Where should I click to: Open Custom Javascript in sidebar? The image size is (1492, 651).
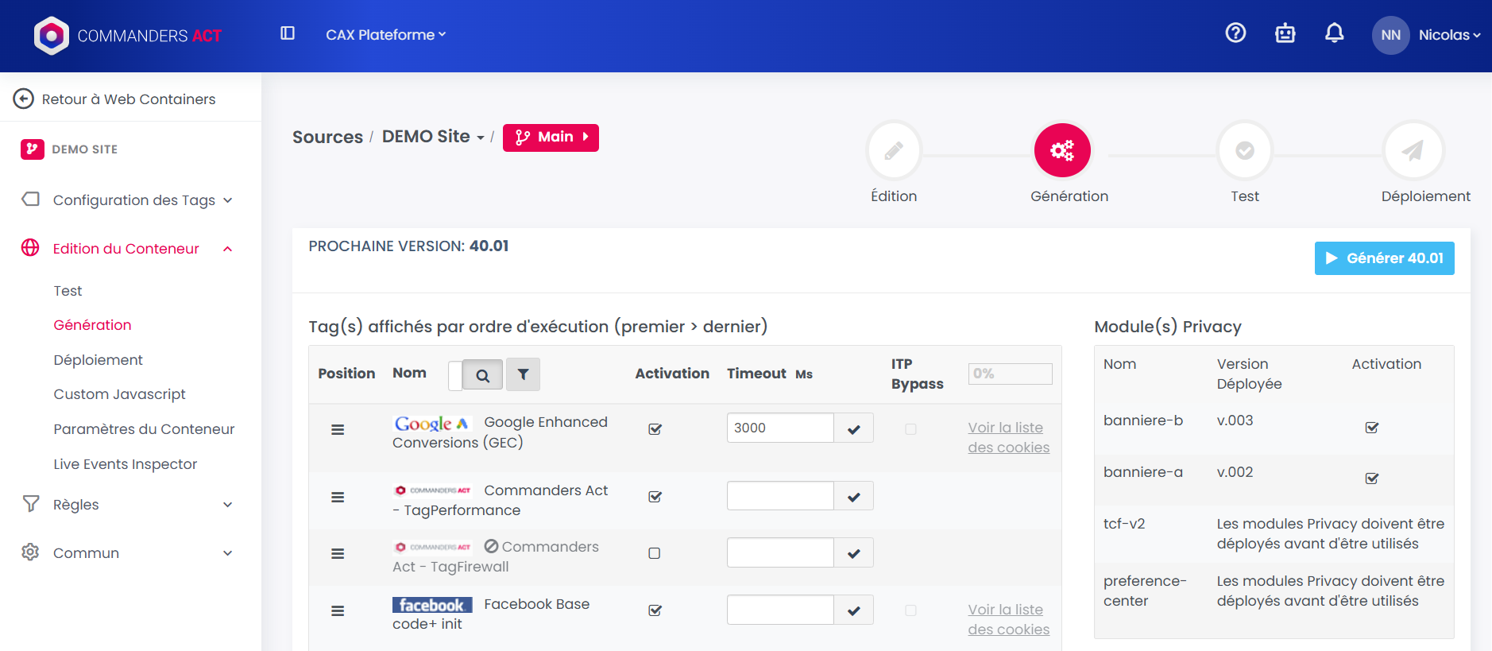119,394
